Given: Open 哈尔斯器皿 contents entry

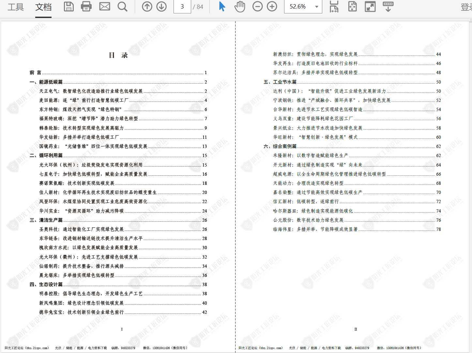Looking at the screenshot, I should 357,211.
